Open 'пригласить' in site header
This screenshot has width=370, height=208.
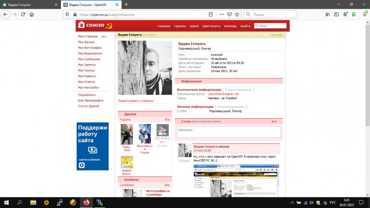pos(211,26)
